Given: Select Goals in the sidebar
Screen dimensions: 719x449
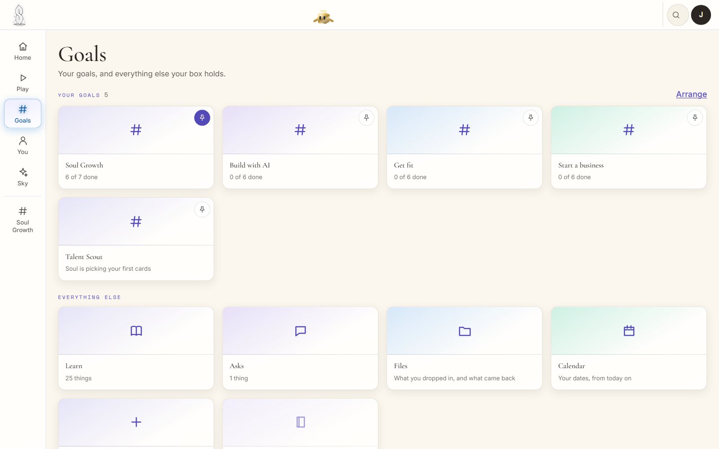Looking at the screenshot, I should 23,114.
